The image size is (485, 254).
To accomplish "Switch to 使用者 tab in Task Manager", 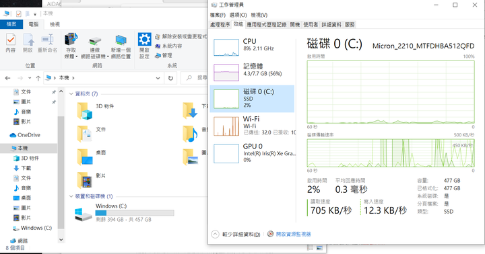I will coord(311,25).
